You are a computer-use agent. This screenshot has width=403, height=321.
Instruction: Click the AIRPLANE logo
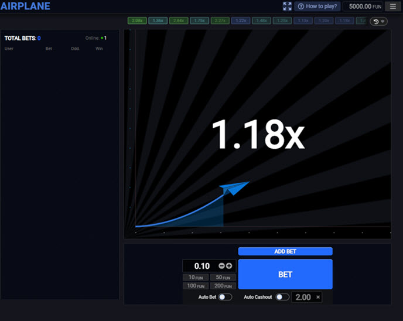point(25,6)
